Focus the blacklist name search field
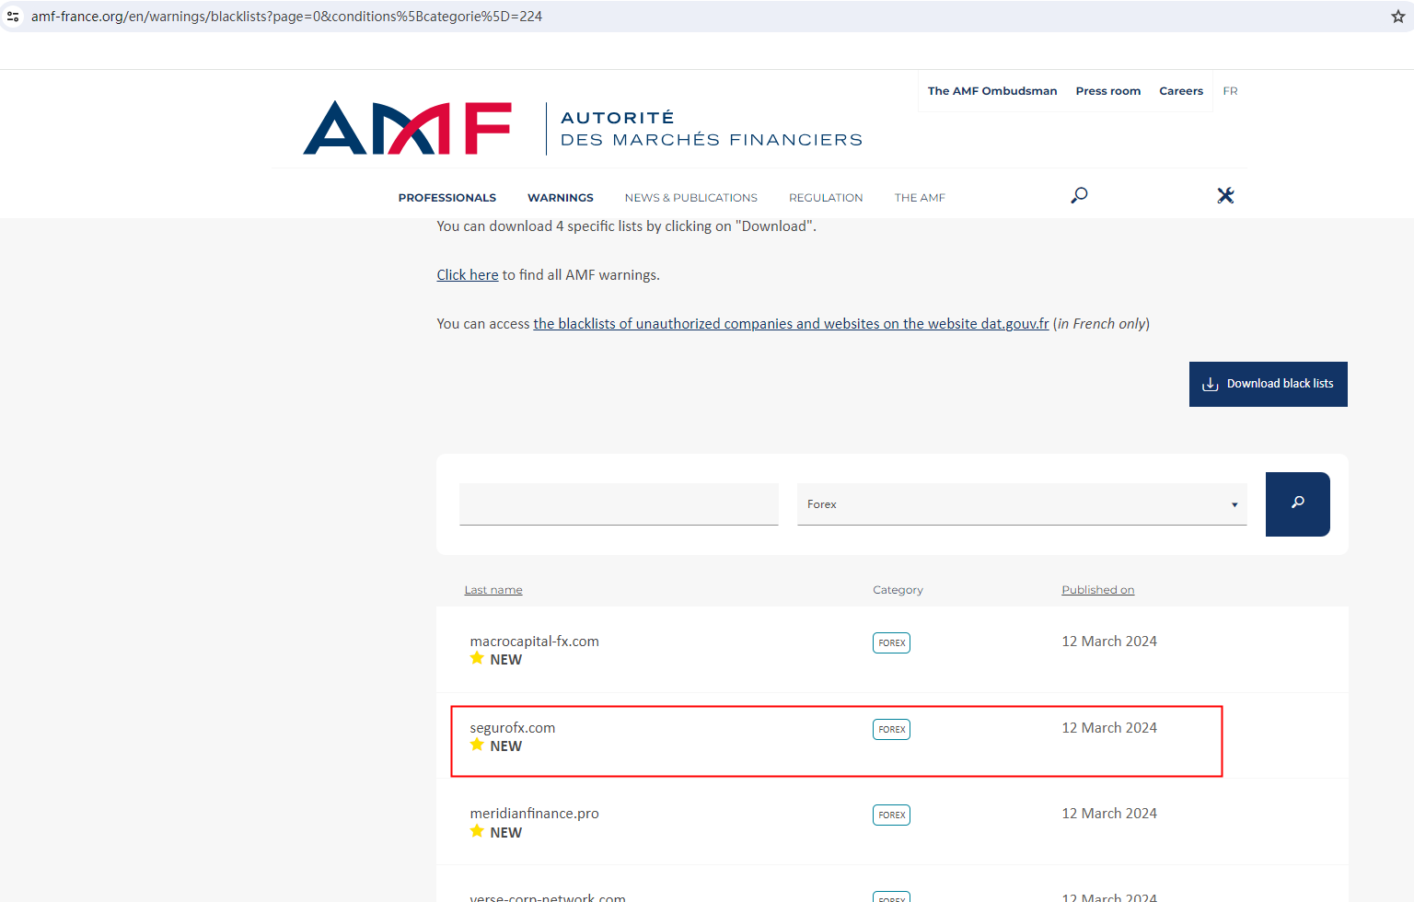Viewport: 1414px width, 902px height. click(619, 504)
